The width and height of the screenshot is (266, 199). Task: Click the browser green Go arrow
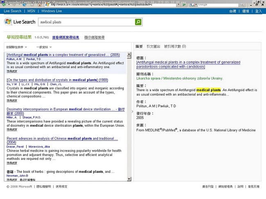(x=184, y=4)
